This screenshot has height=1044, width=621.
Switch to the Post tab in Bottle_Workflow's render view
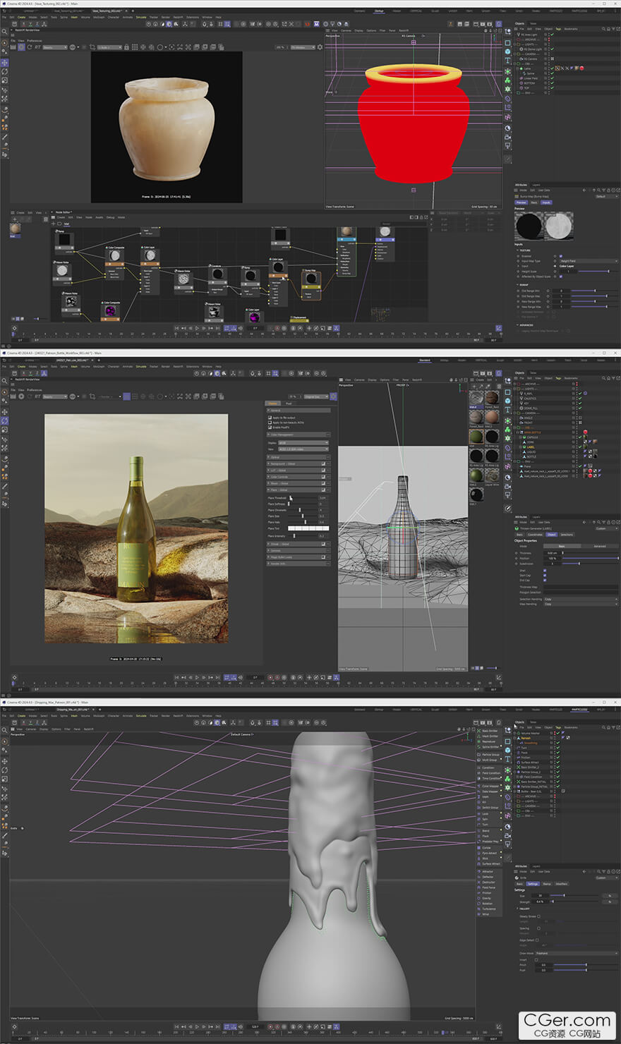tap(289, 403)
